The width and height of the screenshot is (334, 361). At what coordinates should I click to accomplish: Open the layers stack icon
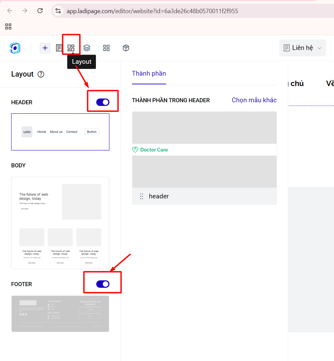tap(87, 48)
